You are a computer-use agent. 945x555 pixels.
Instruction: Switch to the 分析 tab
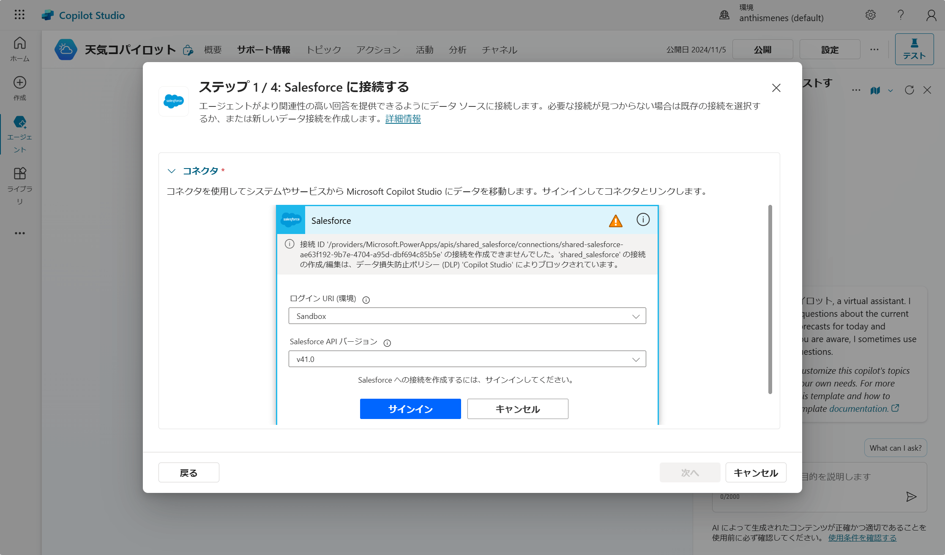click(458, 50)
